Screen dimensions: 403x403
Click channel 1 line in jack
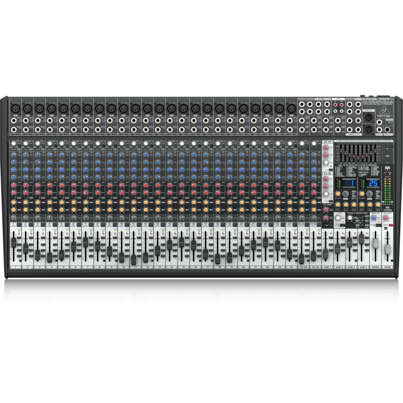point(14,120)
